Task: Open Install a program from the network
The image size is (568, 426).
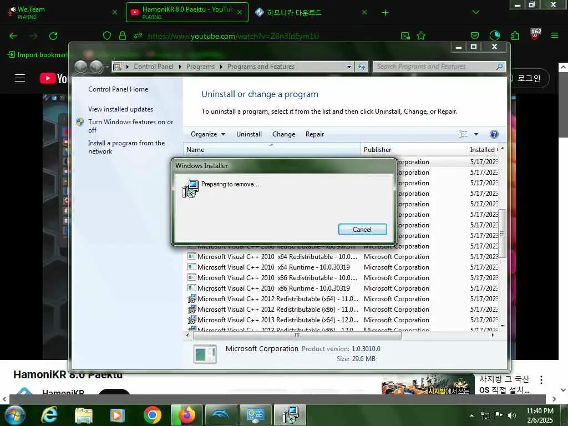Action: click(126, 147)
